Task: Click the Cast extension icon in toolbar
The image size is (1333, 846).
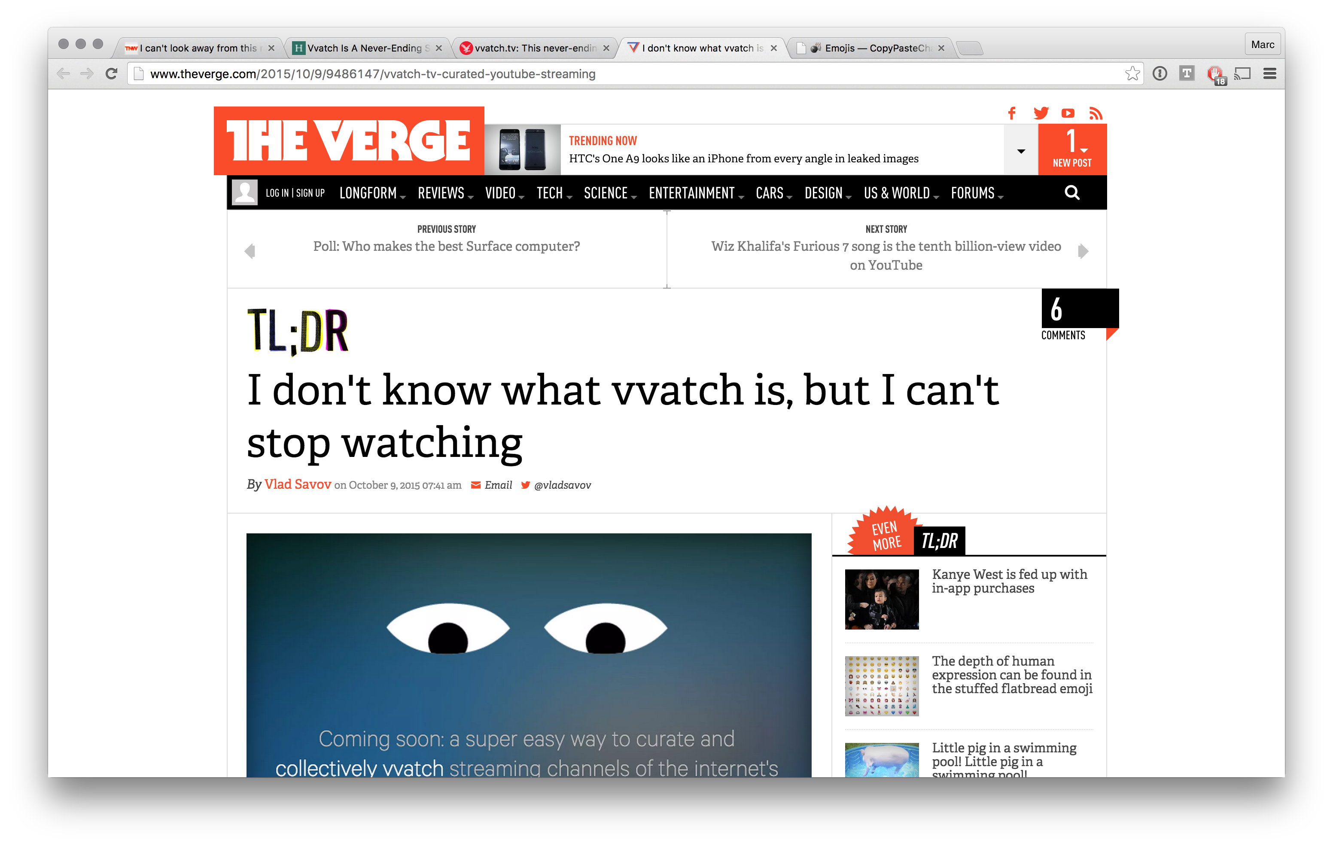Action: [1243, 73]
